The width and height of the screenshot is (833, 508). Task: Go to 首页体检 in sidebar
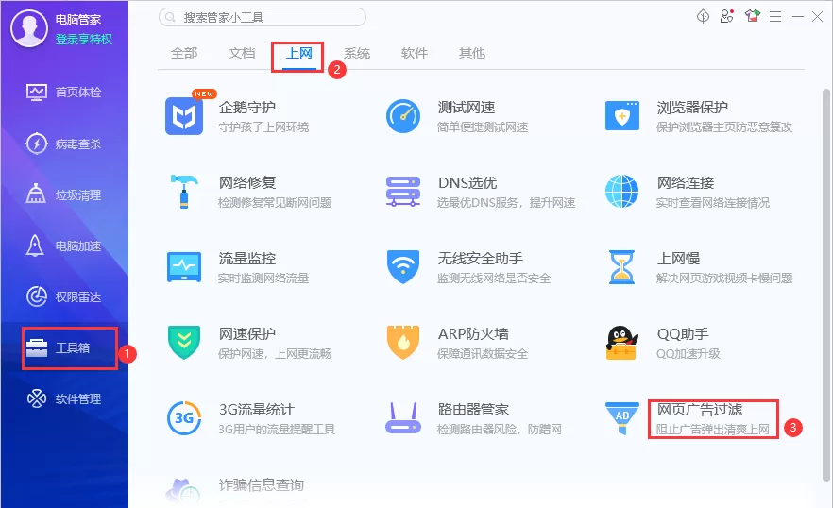pyautogui.click(x=64, y=92)
